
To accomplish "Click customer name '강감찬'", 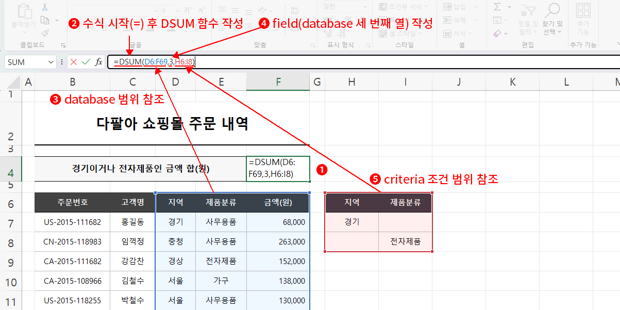I will [x=132, y=262].
